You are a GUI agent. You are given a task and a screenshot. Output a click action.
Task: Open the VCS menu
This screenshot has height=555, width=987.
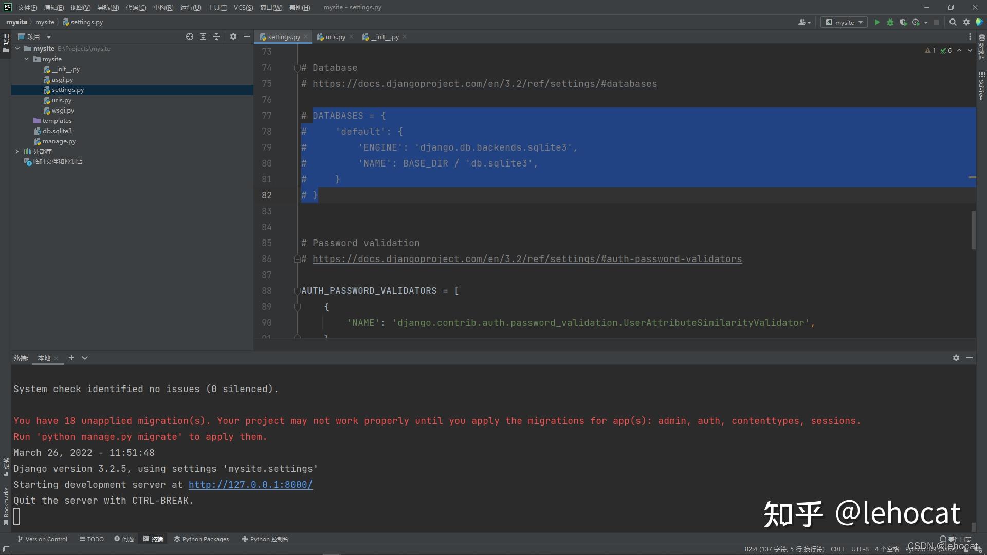243,7
